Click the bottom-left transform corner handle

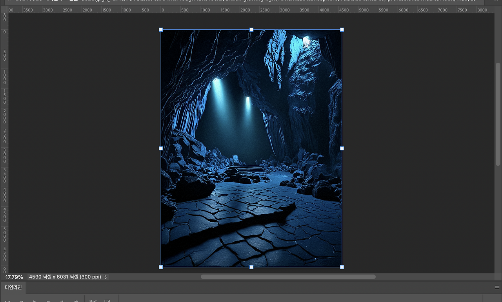(161, 267)
